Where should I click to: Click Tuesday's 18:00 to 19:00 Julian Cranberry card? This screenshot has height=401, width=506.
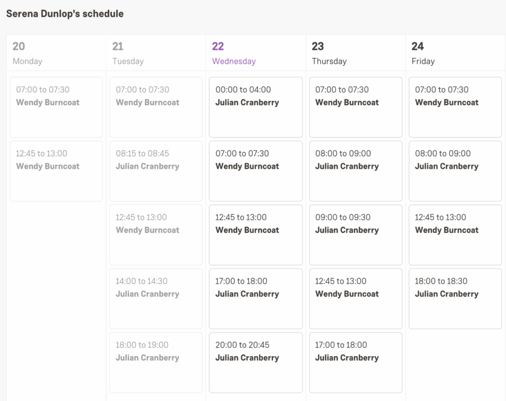[x=156, y=362]
